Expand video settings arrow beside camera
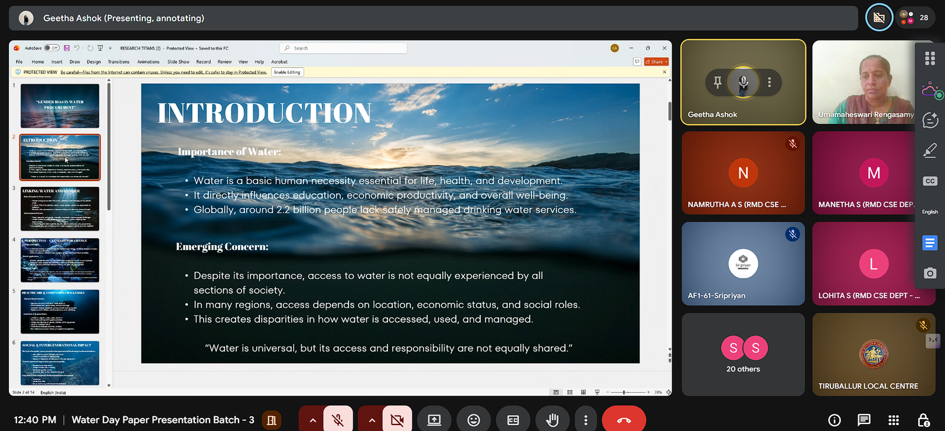The height and width of the screenshot is (431, 945). (x=372, y=420)
